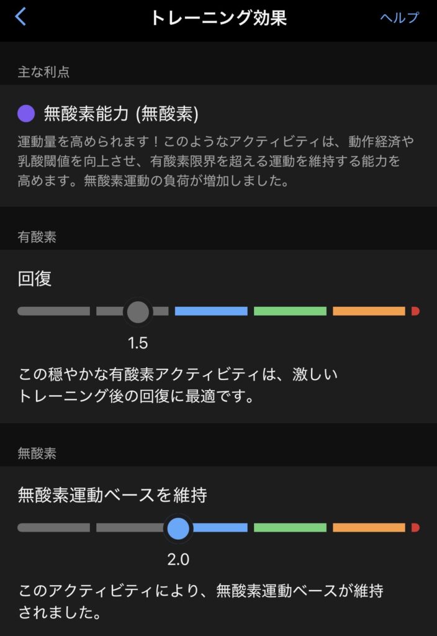Tap the blue segment of 回復 bar
The width and height of the screenshot is (437, 636).
[x=211, y=311]
